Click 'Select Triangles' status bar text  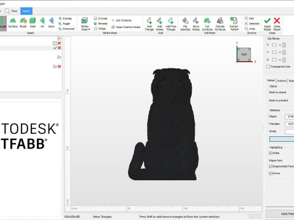102,216
